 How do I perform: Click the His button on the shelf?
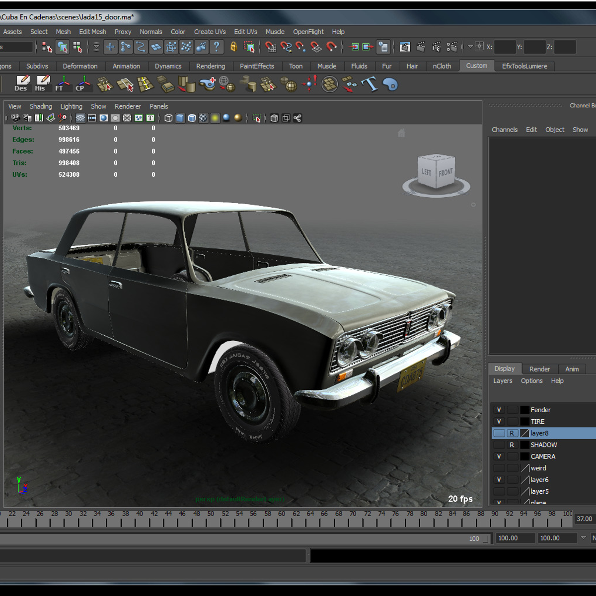click(41, 84)
